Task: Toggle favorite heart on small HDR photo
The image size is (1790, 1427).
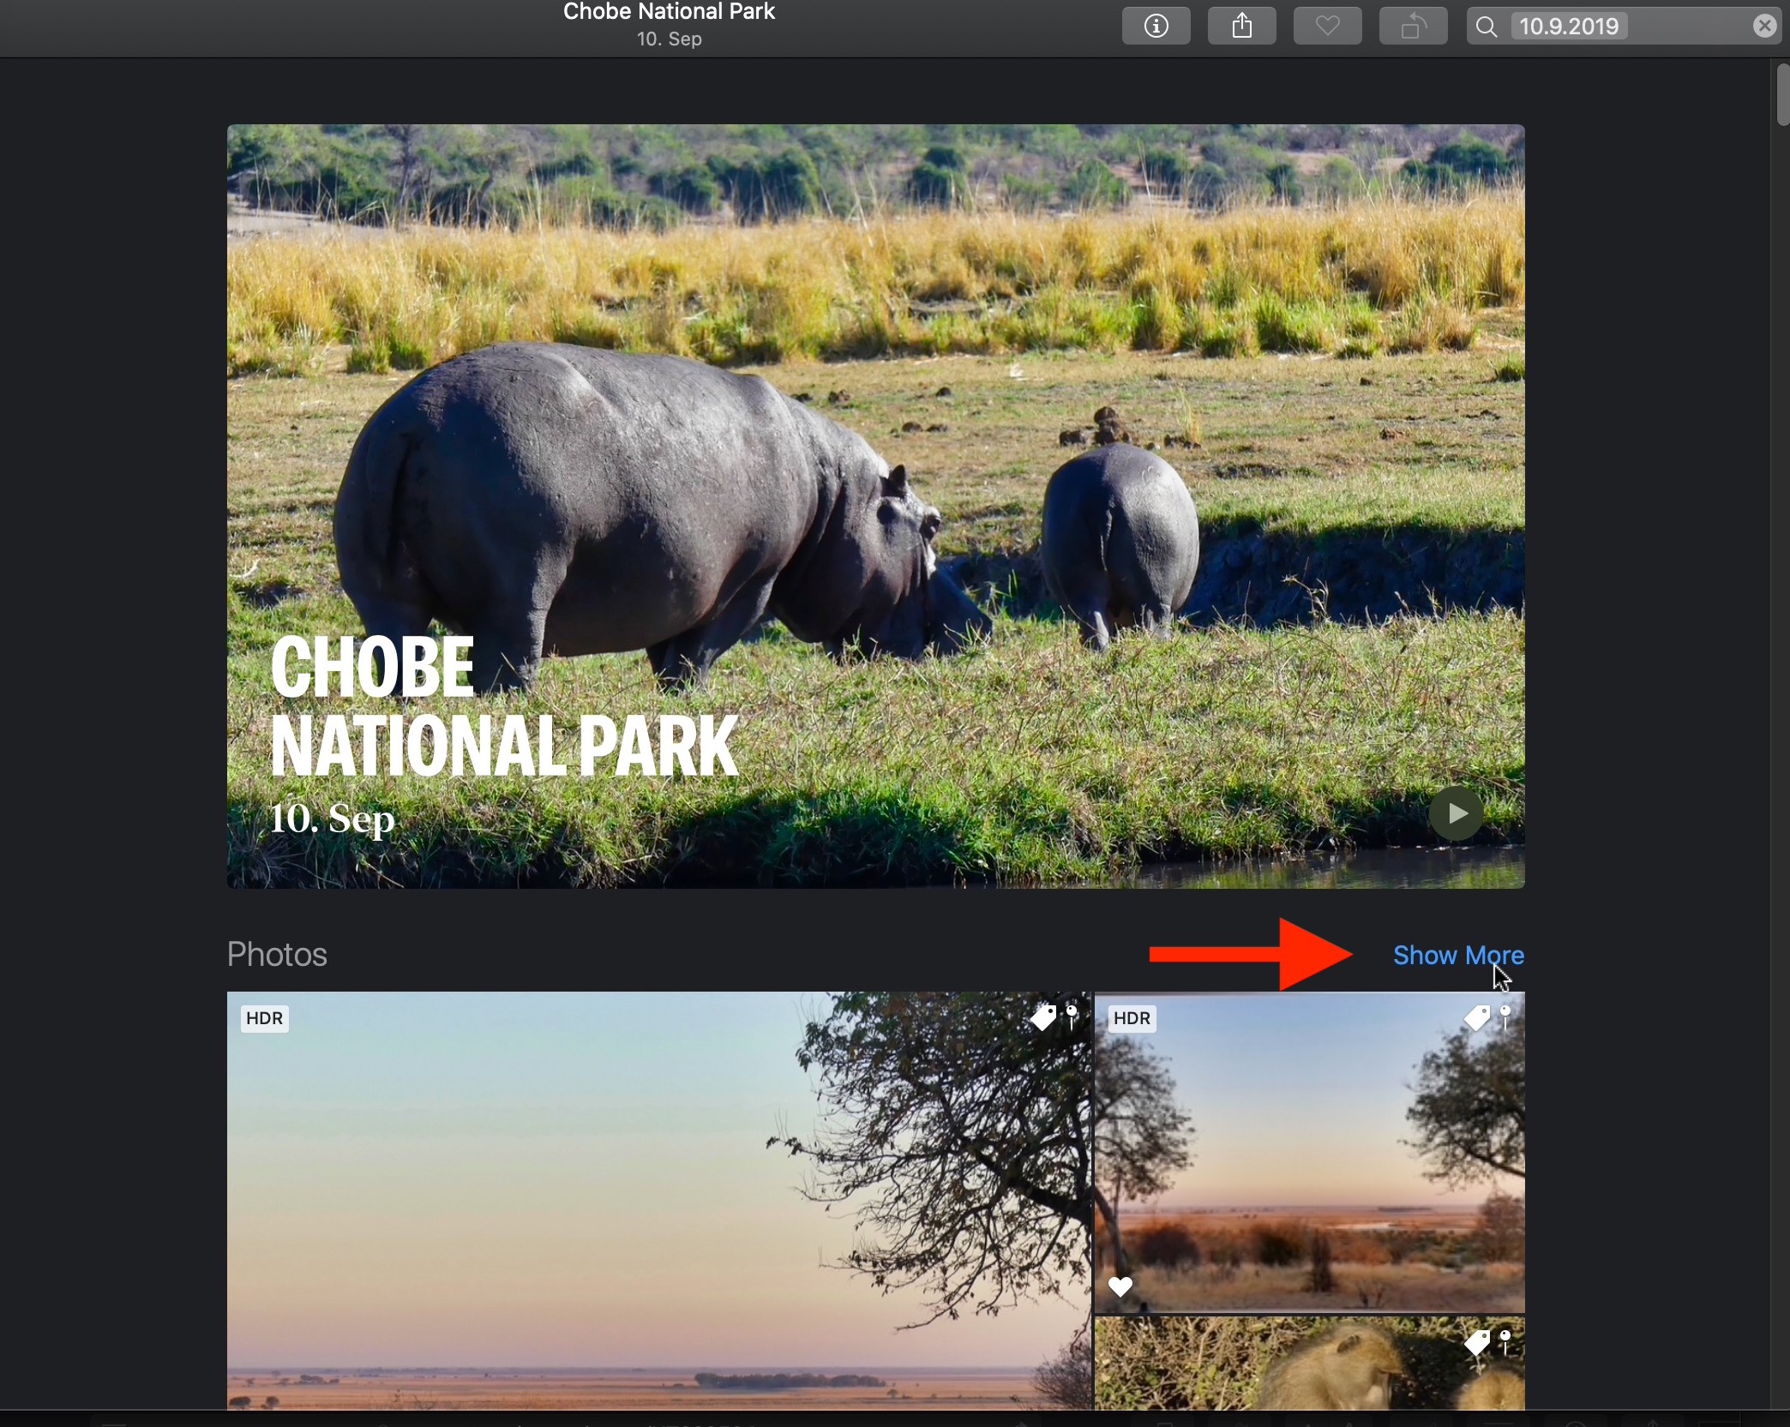Action: 1120,1286
